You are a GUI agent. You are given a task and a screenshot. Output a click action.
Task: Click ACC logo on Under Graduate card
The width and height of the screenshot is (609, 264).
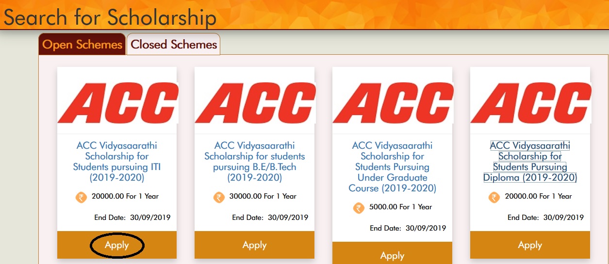pyautogui.click(x=393, y=102)
